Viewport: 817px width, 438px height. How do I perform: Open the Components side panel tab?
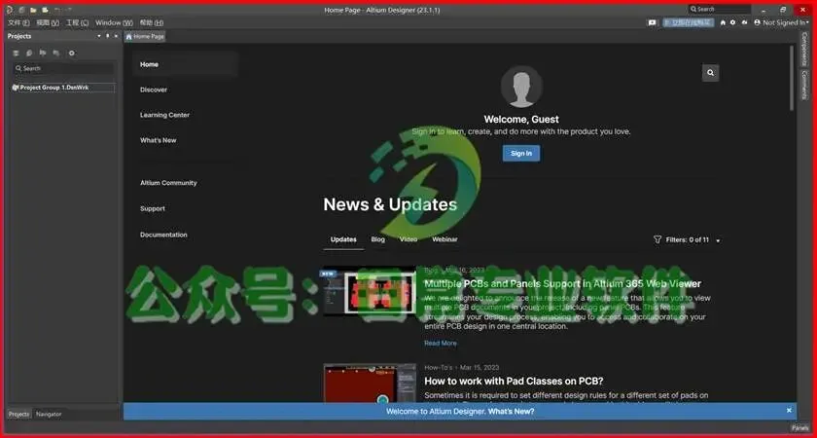coord(805,49)
